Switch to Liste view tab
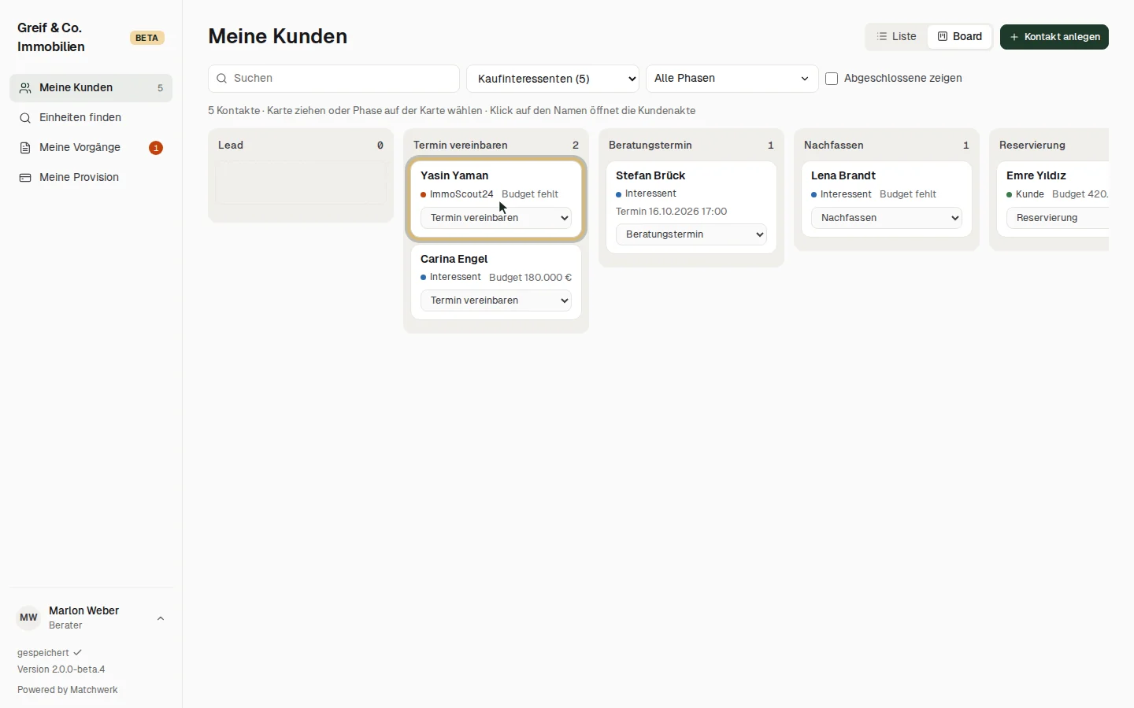 [897, 37]
